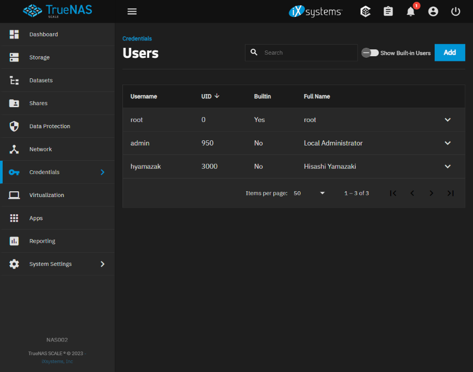Go to Datasets in the sidebar
Viewport: 473px width, 372px height.
pyautogui.click(x=41, y=80)
